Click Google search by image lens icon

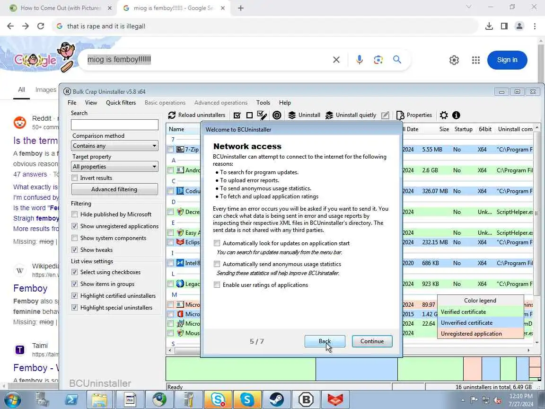click(378, 60)
